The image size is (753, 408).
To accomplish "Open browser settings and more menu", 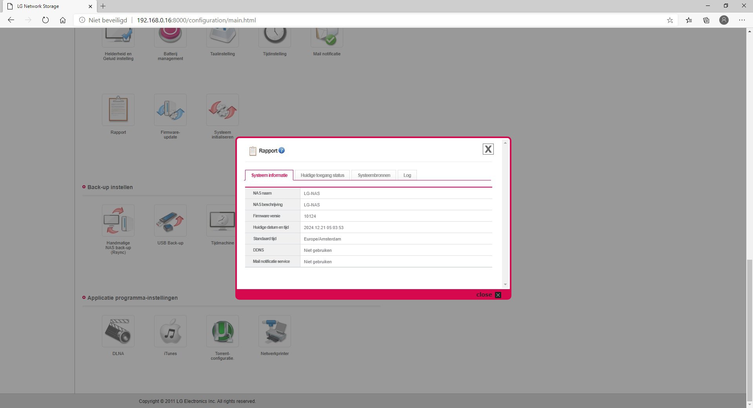I will pyautogui.click(x=742, y=20).
